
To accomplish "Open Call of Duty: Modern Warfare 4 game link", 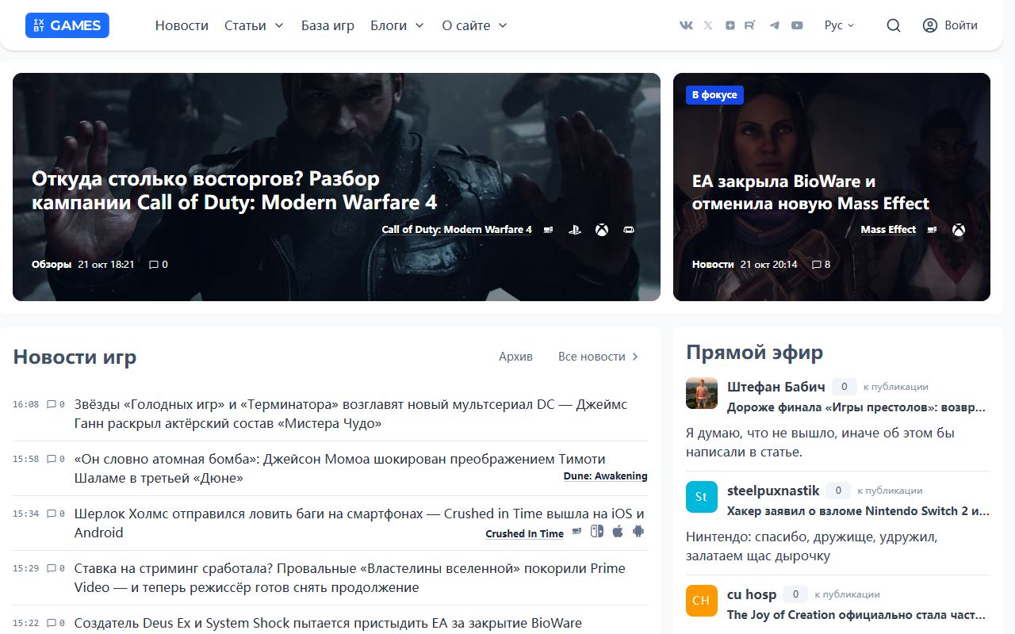I will click(x=457, y=230).
